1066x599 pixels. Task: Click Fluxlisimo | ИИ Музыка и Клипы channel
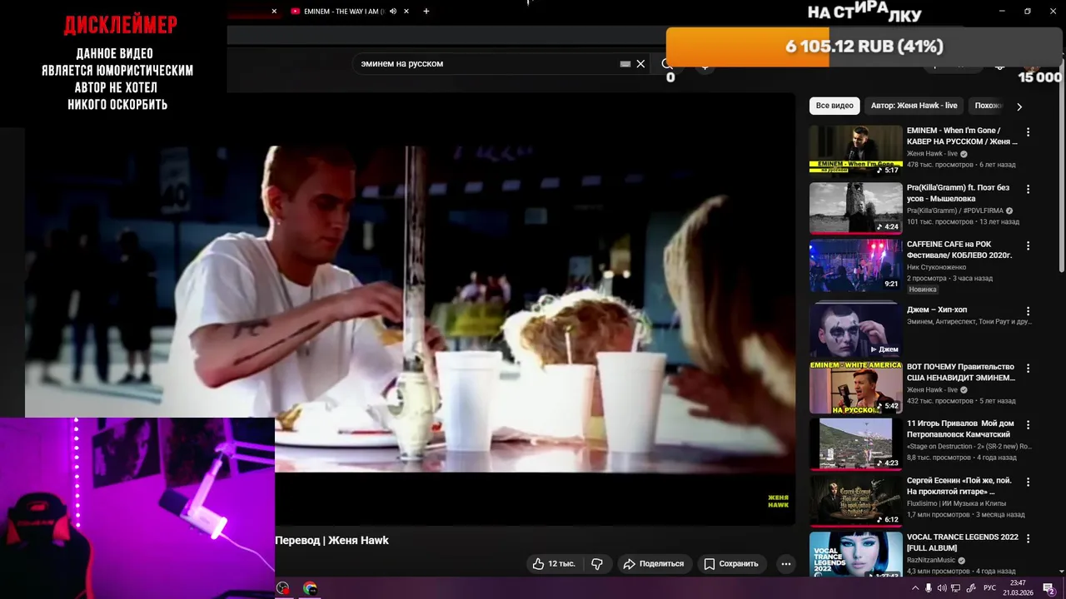pyautogui.click(x=956, y=503)
